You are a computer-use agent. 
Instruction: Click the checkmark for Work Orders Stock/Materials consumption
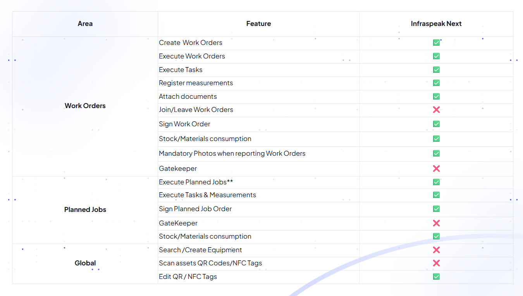(436, 139)
